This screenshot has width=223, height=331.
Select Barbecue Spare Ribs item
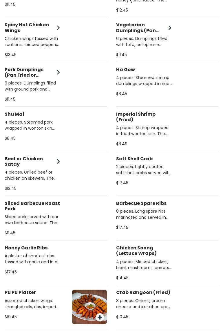point(141,203)
